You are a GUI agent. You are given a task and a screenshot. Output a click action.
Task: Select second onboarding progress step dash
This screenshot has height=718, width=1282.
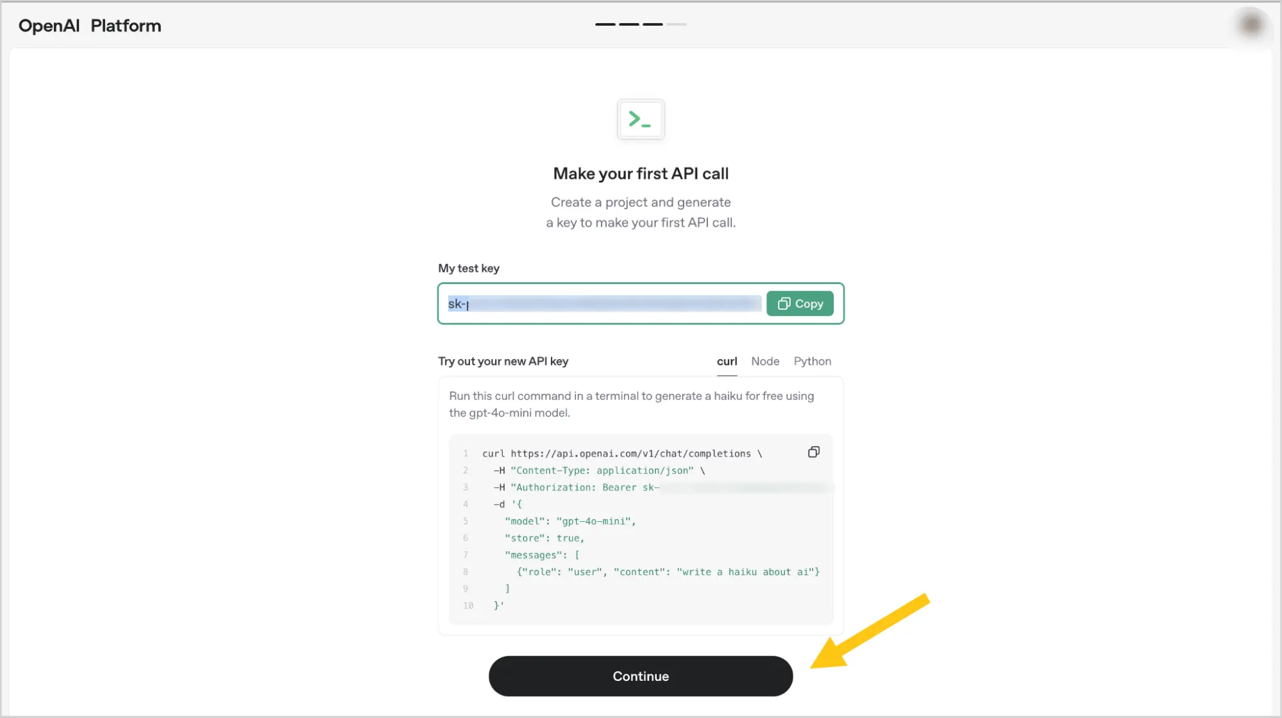[628, 24]
